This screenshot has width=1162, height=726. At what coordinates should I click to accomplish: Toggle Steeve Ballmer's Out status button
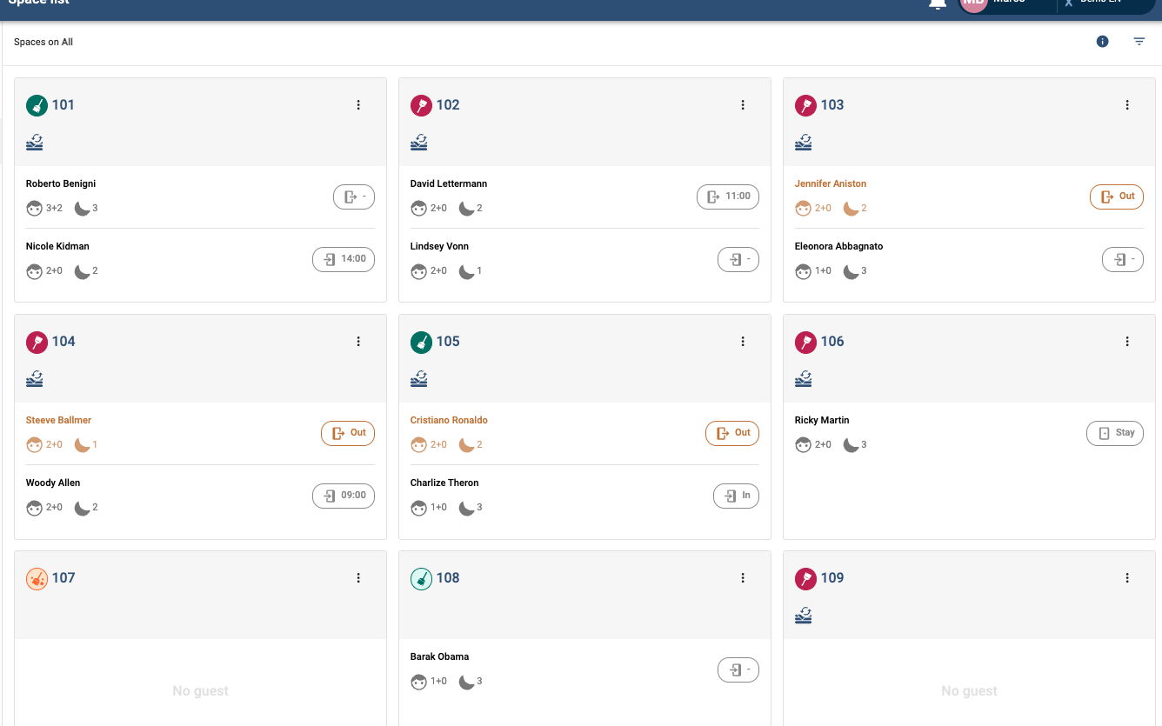348,433
